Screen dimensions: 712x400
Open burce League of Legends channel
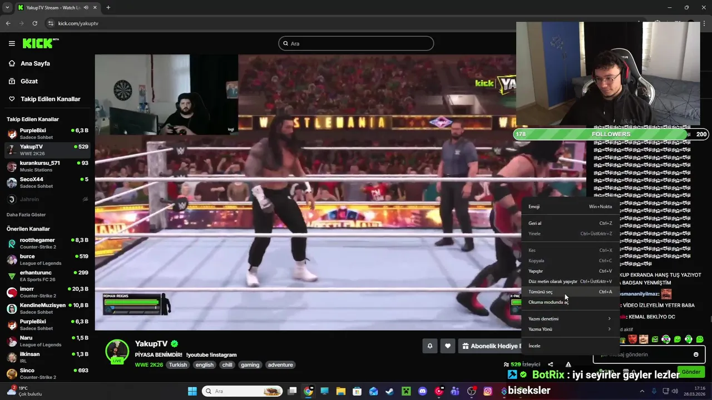47,259
